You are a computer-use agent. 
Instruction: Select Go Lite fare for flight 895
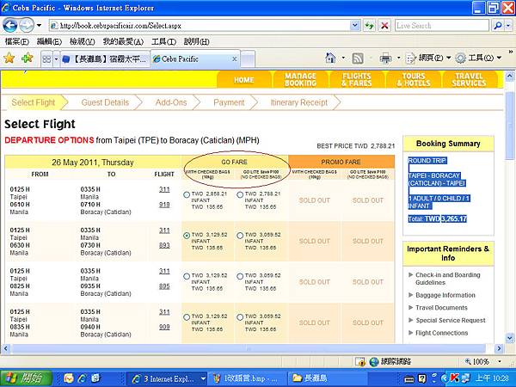240,276
